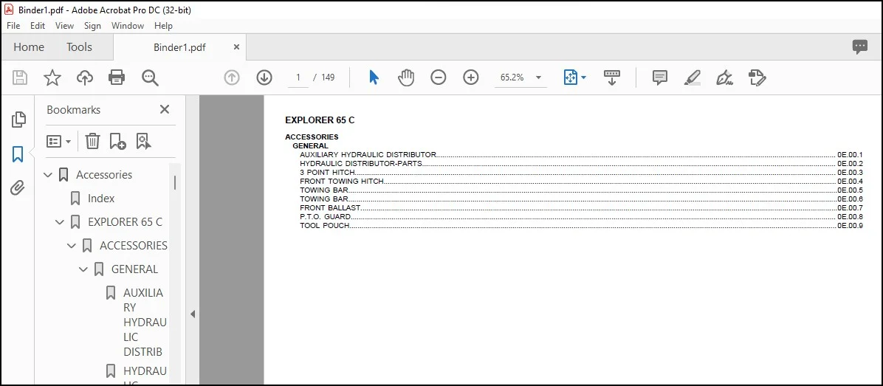Screen dimensions: 883x386
Task: Click page reference 0E.00.5
Action: click(851, 190)
